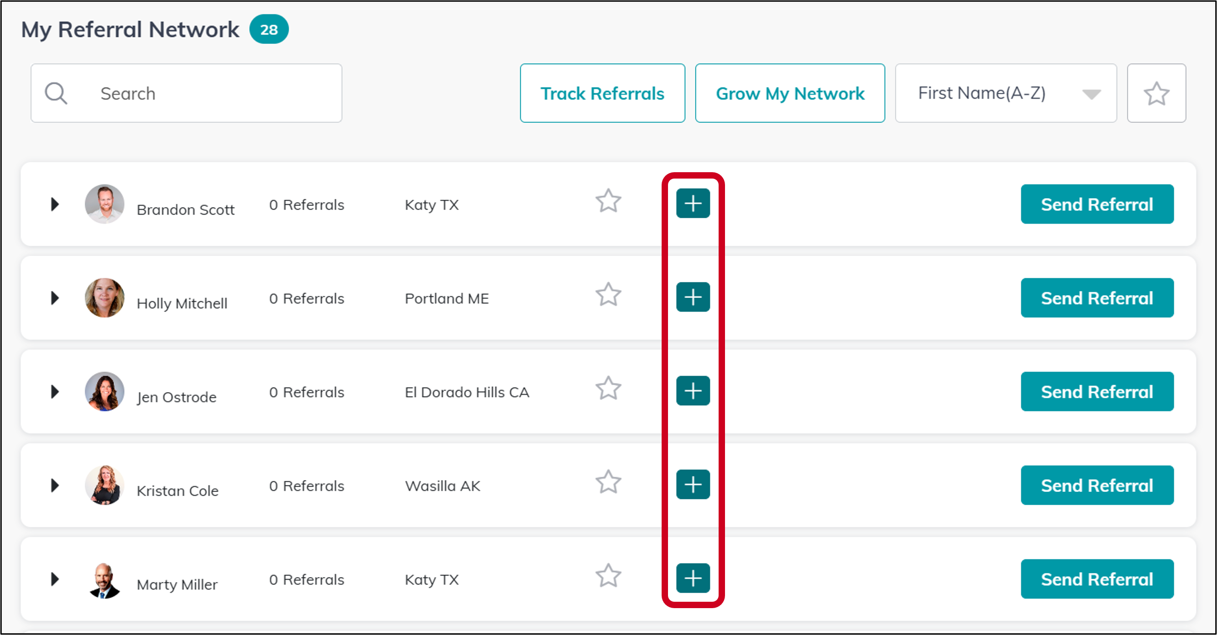1217x635 pixels.
Task: Click '0 Referrals' in Jen Ostrode's row
Action: click(306, 392)
